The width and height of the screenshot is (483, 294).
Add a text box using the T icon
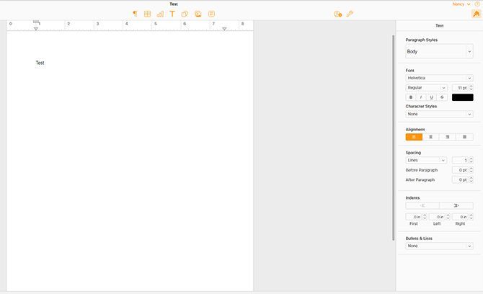172,14
